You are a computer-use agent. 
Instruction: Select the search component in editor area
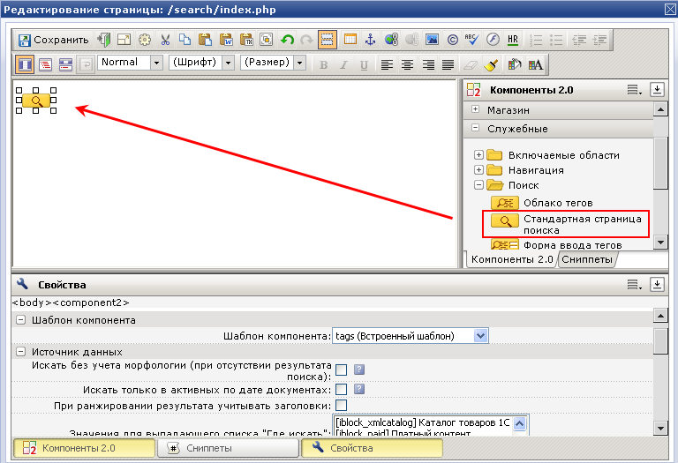coord(36,101)
